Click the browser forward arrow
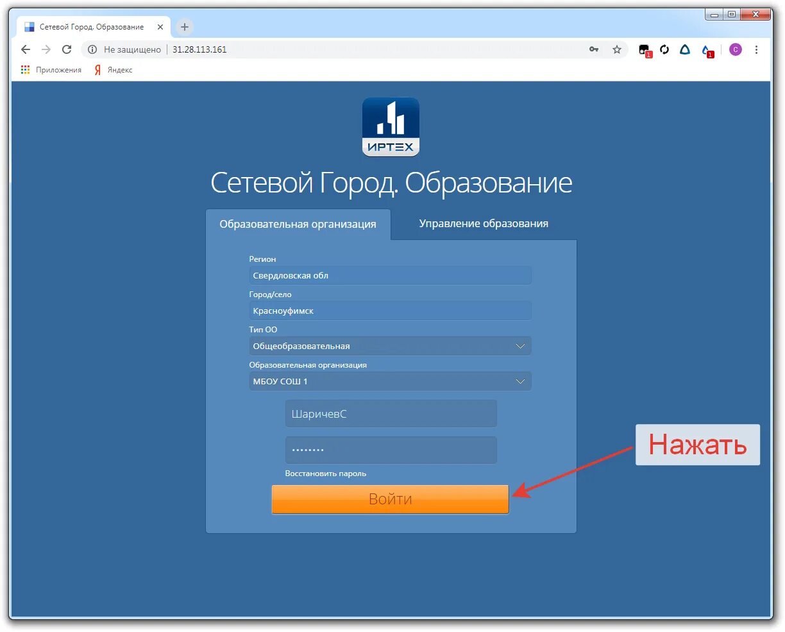785x632 pixels. click(46, 49)
